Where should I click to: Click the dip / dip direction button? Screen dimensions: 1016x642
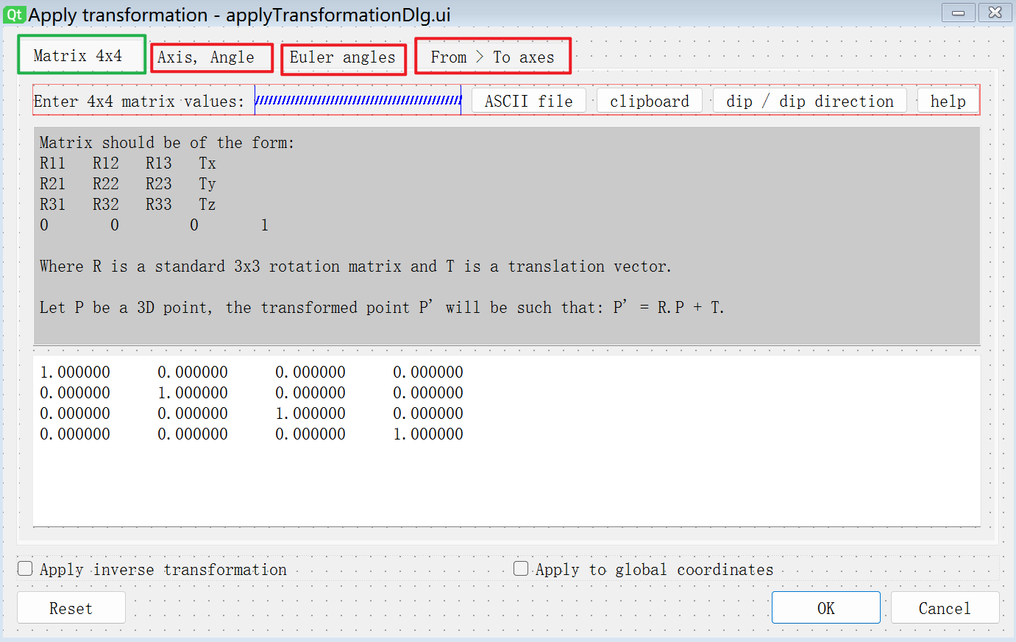[x=810, y=101]
